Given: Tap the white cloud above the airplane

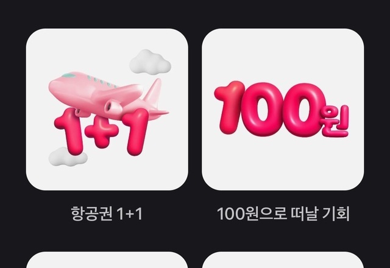Looking at the screenshot, I should [151, 62].
